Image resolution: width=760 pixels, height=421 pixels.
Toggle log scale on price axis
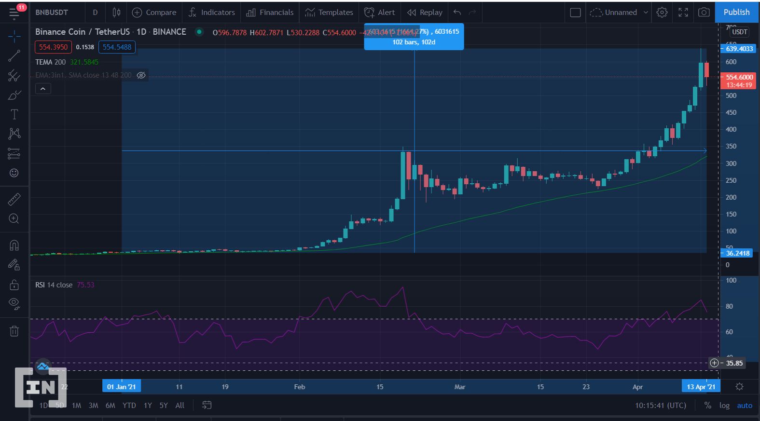tap(724, 406)
